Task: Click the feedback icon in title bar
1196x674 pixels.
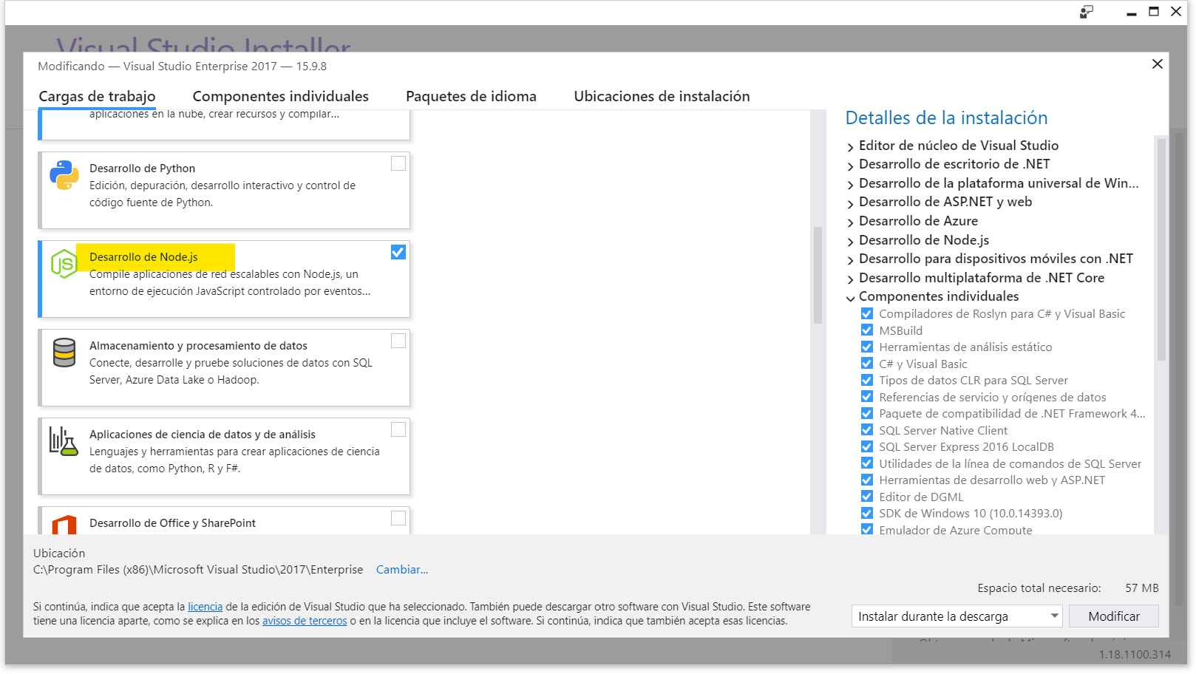Action: pyautogui.click(x=1087, y=12)
